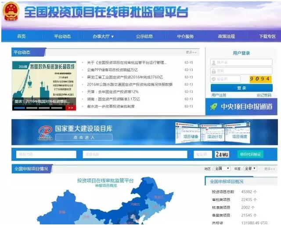Click the national emblem logo in header

[x=11, y=12]
